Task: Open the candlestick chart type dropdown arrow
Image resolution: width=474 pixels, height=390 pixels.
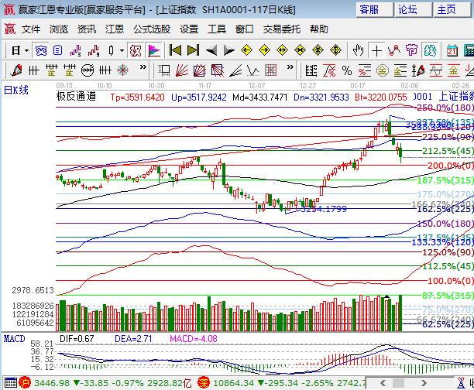Action: coord(121,50)
